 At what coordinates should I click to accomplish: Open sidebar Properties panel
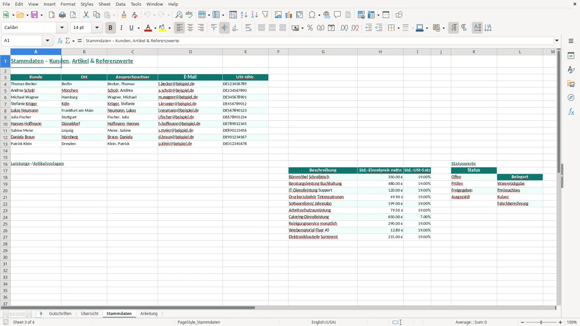tap(571, 56)
